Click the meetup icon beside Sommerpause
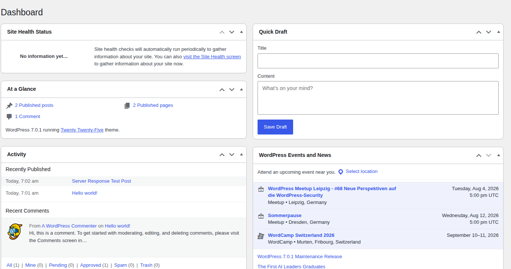Viewport: 511px width, 269px height. 261,216
